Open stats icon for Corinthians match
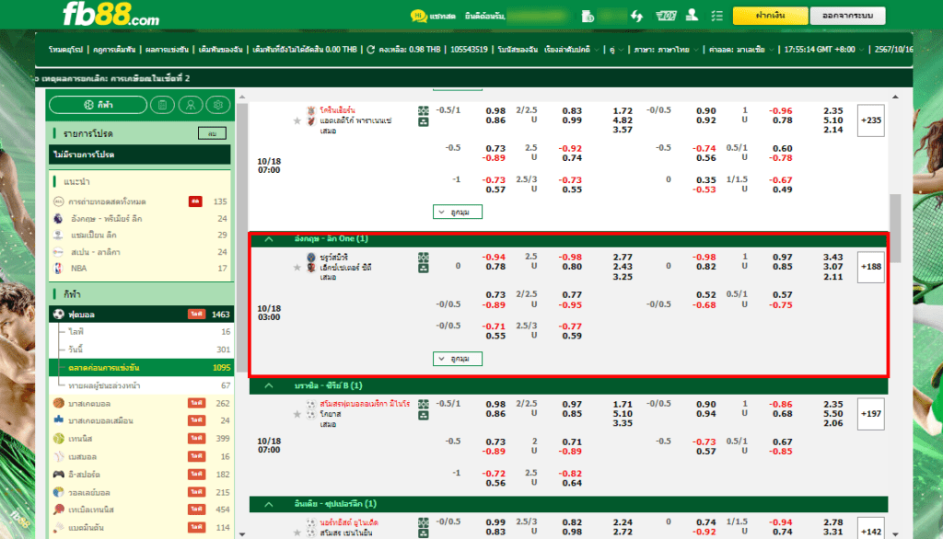The height and width of the screenshot is (539, 943). pos(424,122)
